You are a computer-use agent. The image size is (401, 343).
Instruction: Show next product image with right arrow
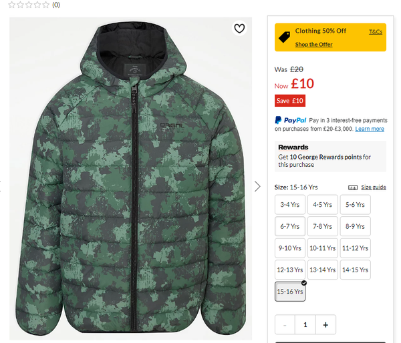(258, 186)
